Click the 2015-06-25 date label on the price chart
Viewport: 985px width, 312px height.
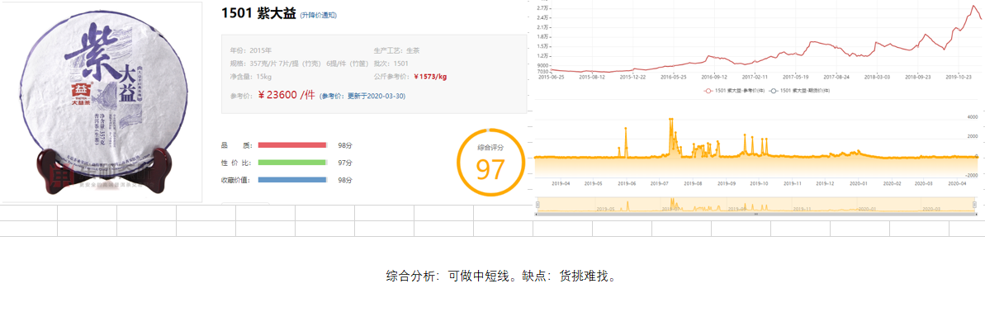(x=551, y=77)
